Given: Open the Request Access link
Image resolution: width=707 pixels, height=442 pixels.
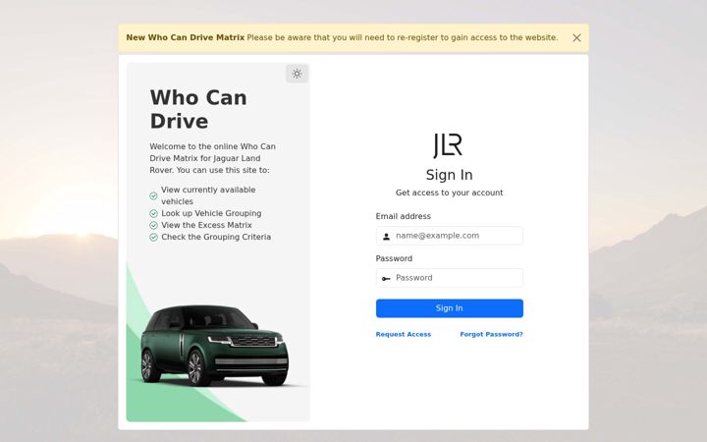Looking at the screenshot, I should (404, 334).
